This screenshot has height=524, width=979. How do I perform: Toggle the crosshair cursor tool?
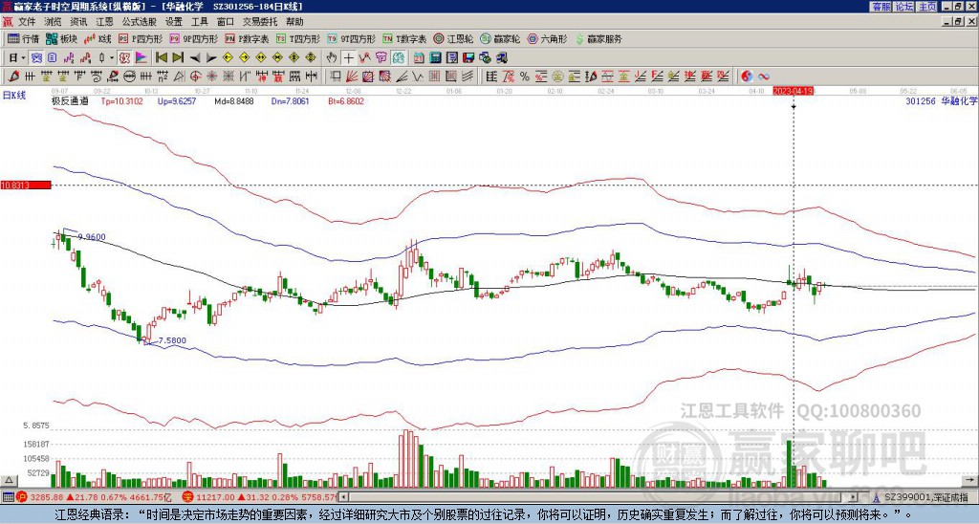[348, 57]
